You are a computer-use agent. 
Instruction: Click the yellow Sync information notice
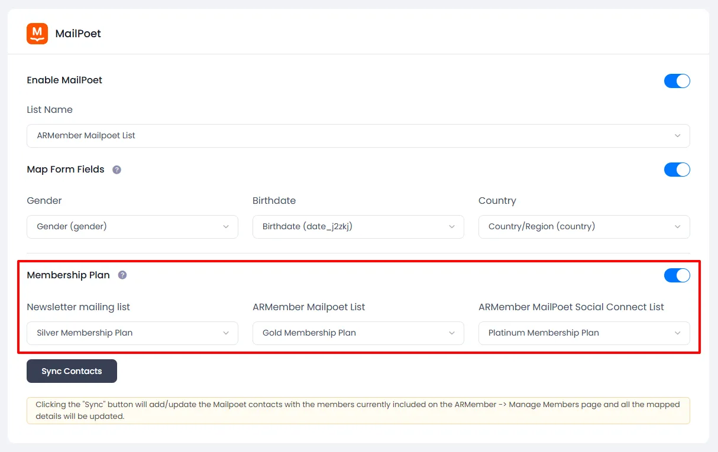click(x=358, y=410)
